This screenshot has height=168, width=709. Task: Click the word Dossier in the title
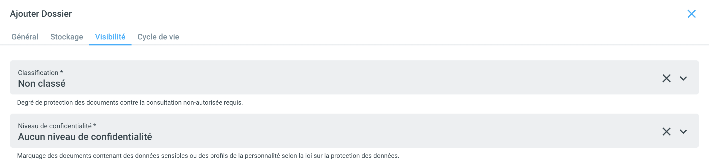pos(56,14)
